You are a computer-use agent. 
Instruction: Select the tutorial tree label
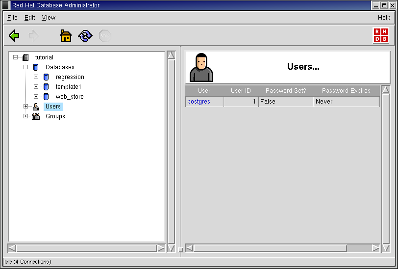44,57
